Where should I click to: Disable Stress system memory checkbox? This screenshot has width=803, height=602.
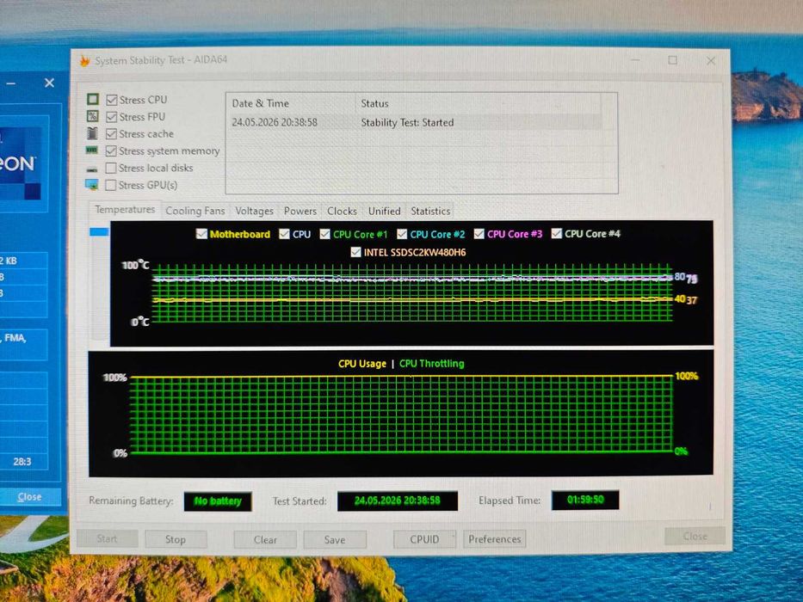pos(111,151)
